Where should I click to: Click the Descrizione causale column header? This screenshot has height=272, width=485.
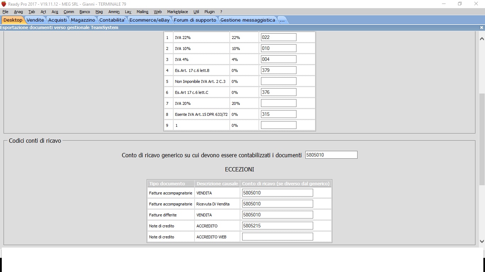(x=217, y=183)
